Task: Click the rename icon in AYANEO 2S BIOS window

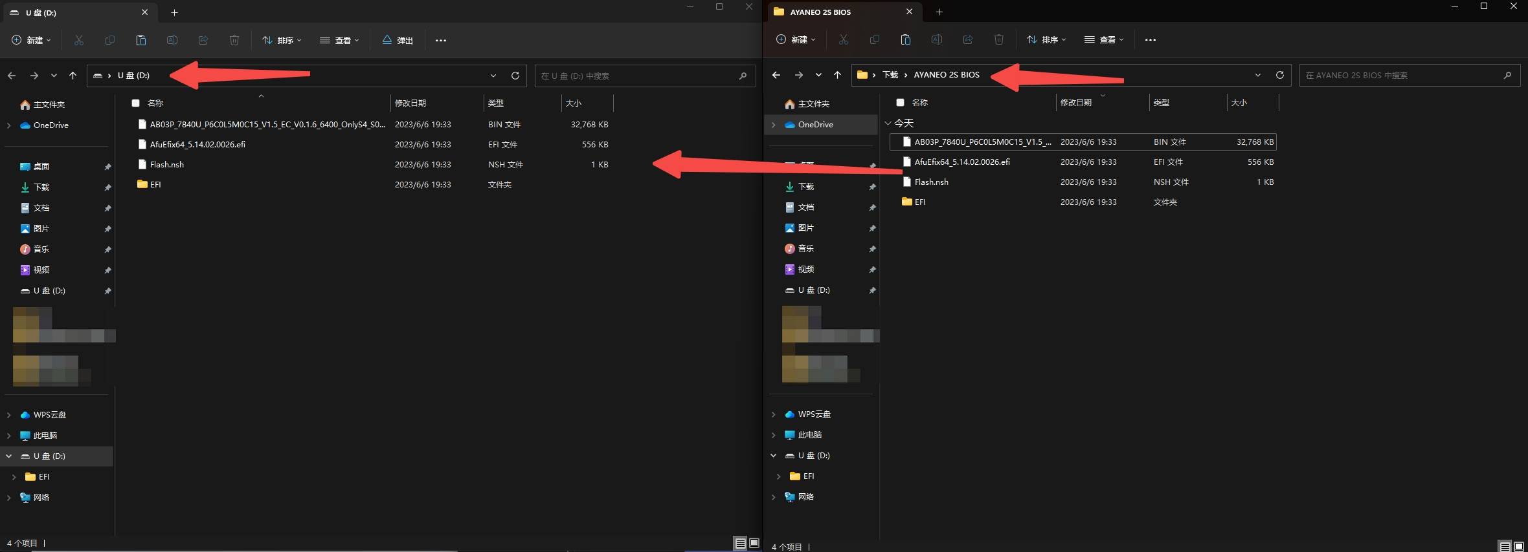Action: tap(937, 39)
